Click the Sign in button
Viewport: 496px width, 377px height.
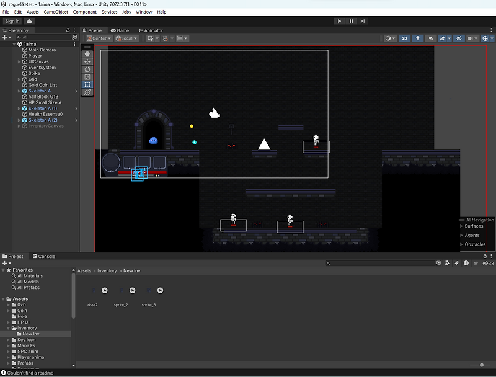12,21
